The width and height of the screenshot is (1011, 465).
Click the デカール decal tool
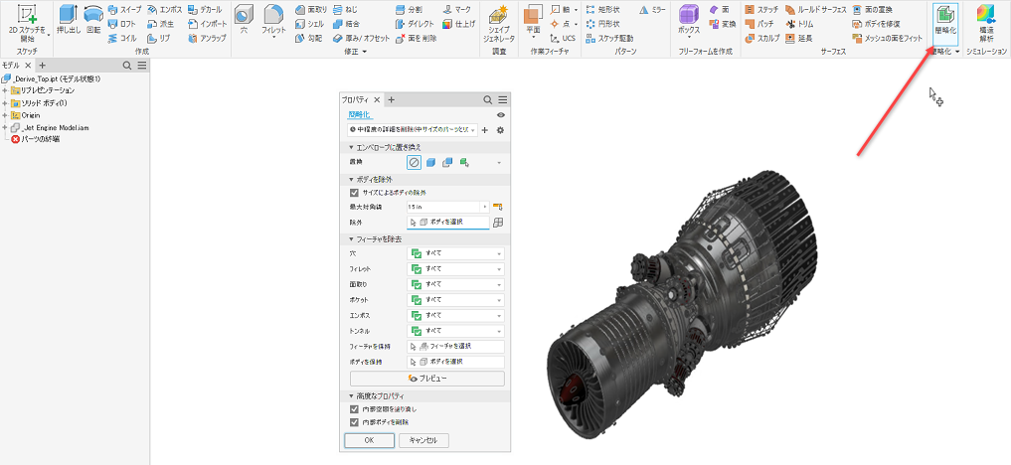tap(205, 10)
